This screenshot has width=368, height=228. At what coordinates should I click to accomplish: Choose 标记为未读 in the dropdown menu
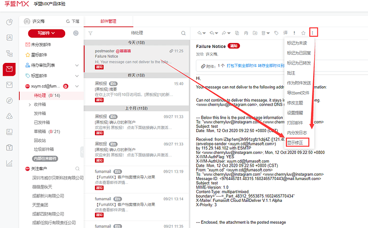click(x=298, y=43)
